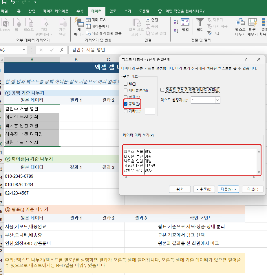Click the 기타 custom delimiter text box
Image resolution: width=267 pixels, height=275 pixels.
[x=150, y=111]
